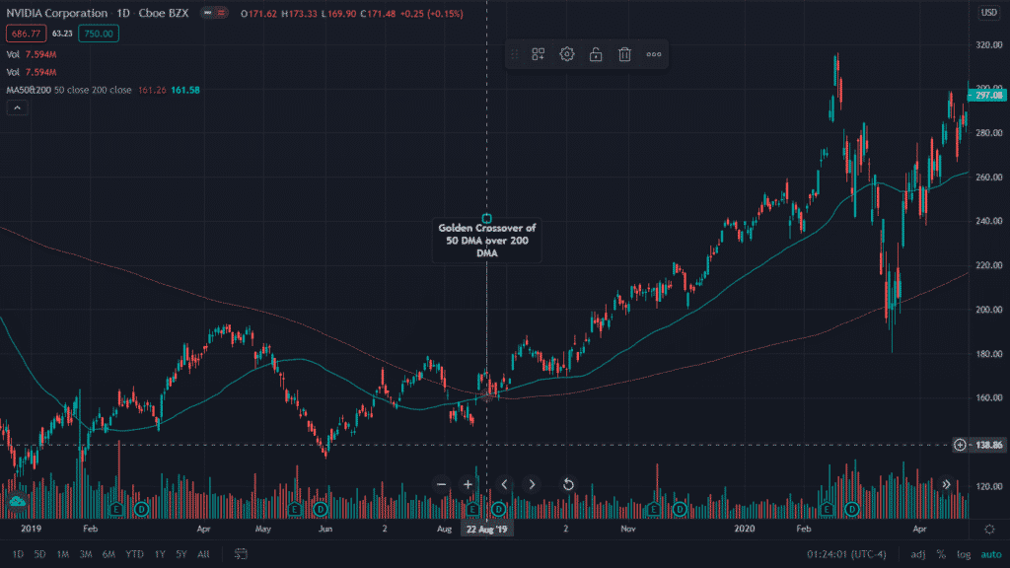Select the YTD time range
Viewport: 1010px width, 568px height.
tap(134, 554)
